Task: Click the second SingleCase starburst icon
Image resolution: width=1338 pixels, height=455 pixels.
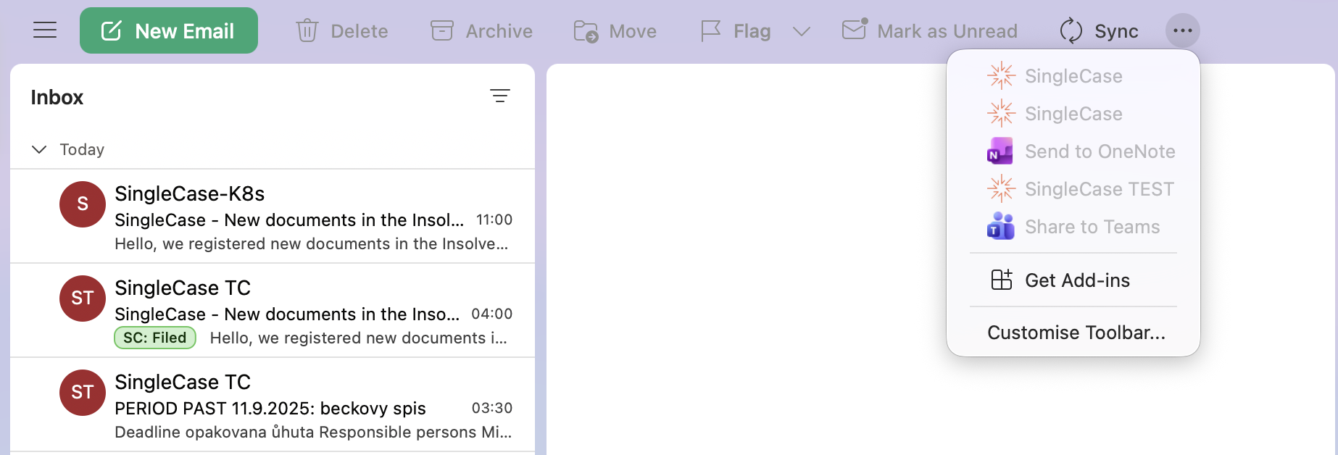Action: [x=1001, y=114]
